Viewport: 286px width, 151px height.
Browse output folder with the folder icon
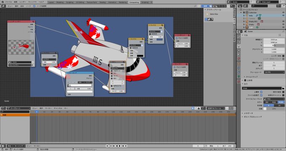(x=283, y=88)
